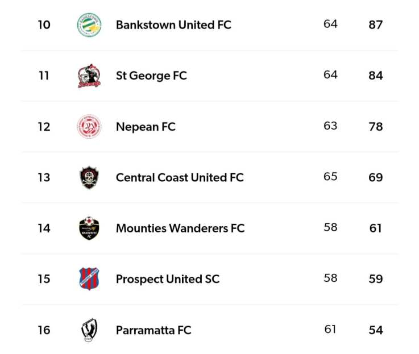Click the Central Coast United FC logo
Screen dimensions: 419x354
click(89, 177)
